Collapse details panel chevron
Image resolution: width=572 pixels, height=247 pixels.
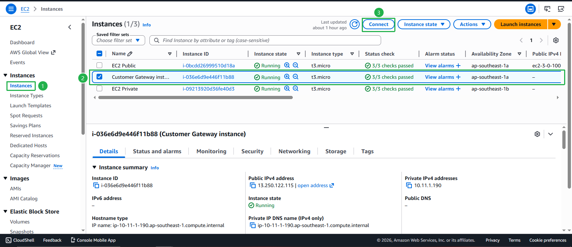[x=551, y=134]
